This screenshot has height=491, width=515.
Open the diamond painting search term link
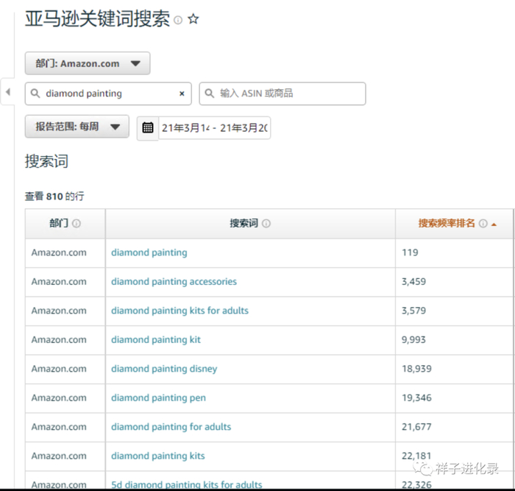click(x=149, y=252)
